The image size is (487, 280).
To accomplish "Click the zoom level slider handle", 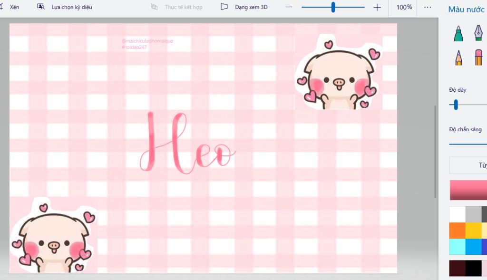I will (333, 7).
